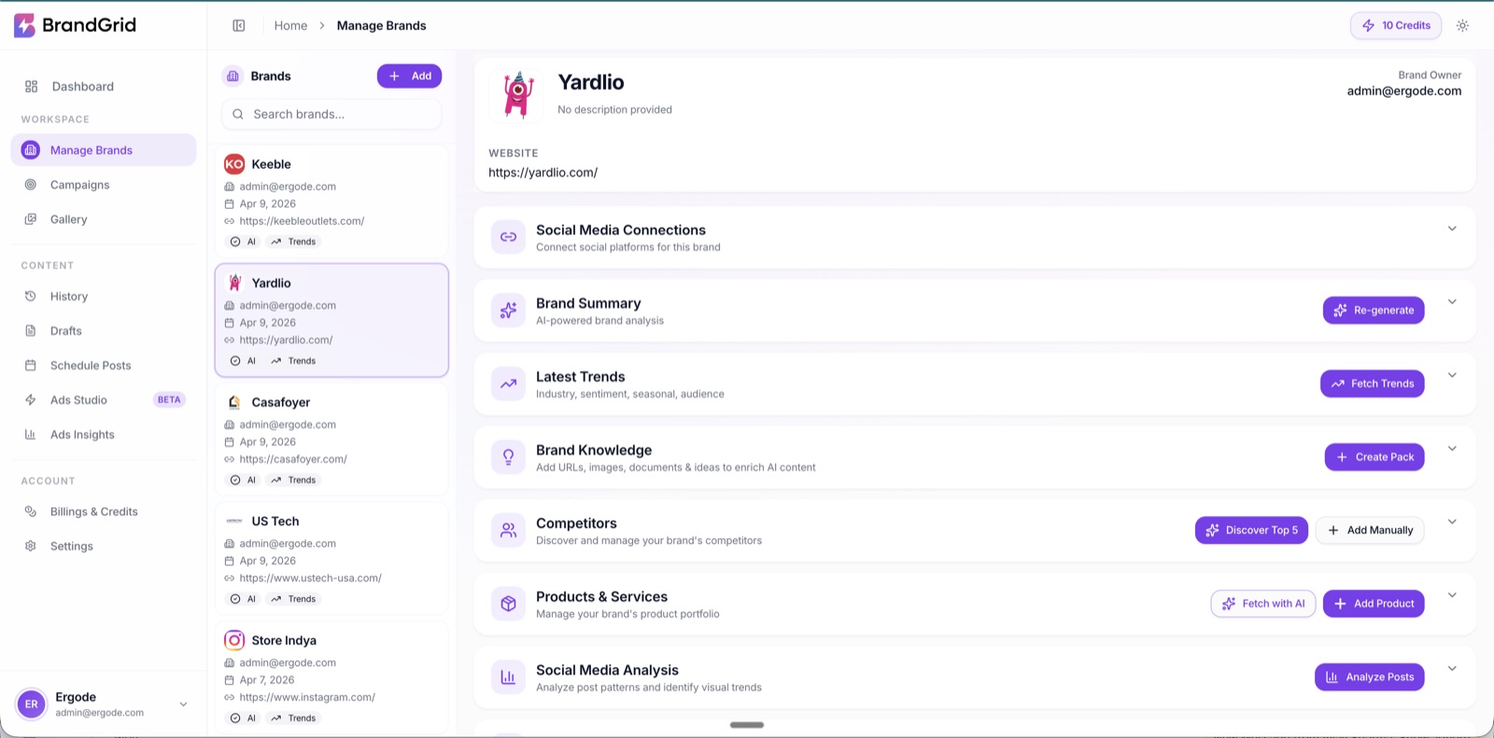This screenshot has height=738, width=1494.
Task: Click the Home breadcrumb link
Action: click(x=290, y=25)
